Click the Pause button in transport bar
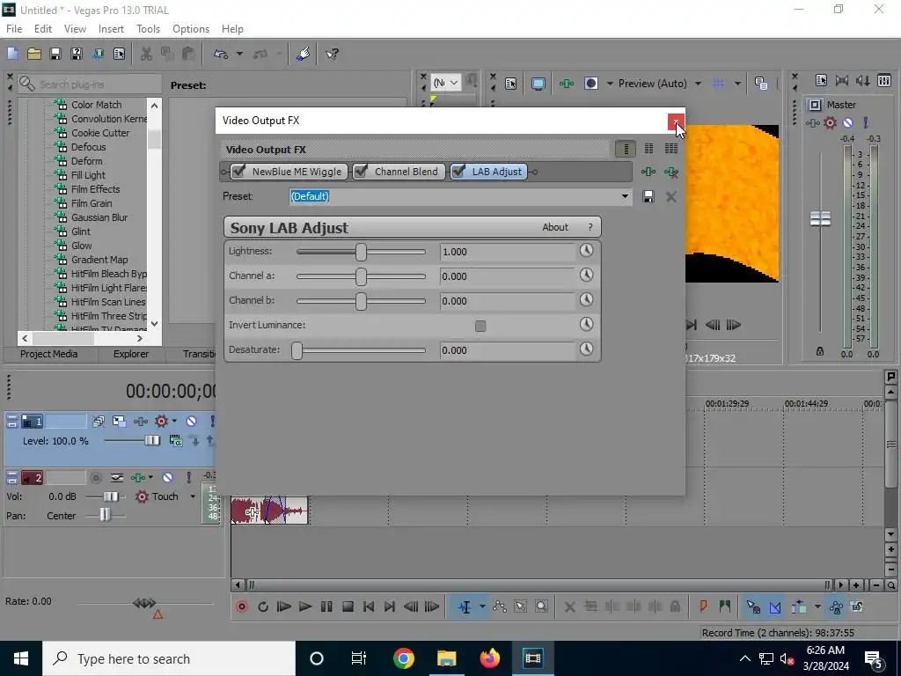901x676 pixels. point(326,606)
